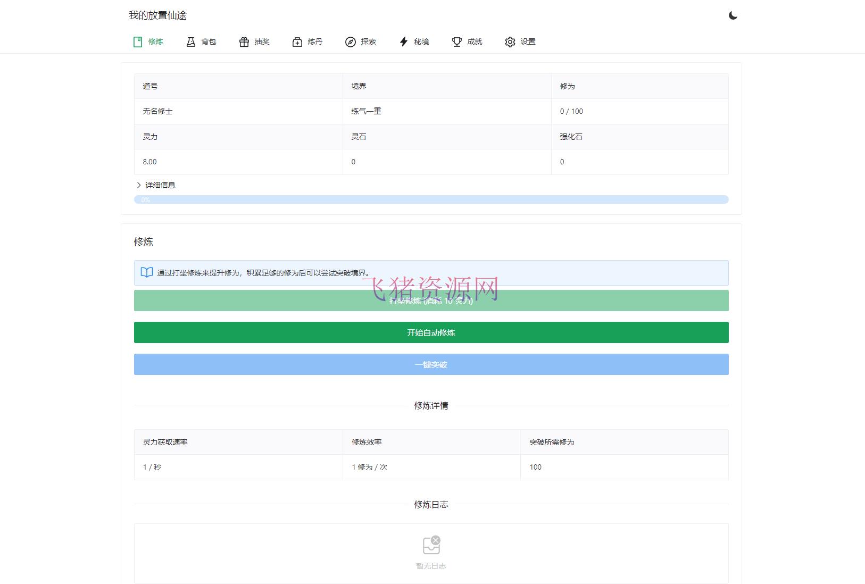Switch to the 秘境 tab
The image size is (865, 584).
(x=414, y=41)
